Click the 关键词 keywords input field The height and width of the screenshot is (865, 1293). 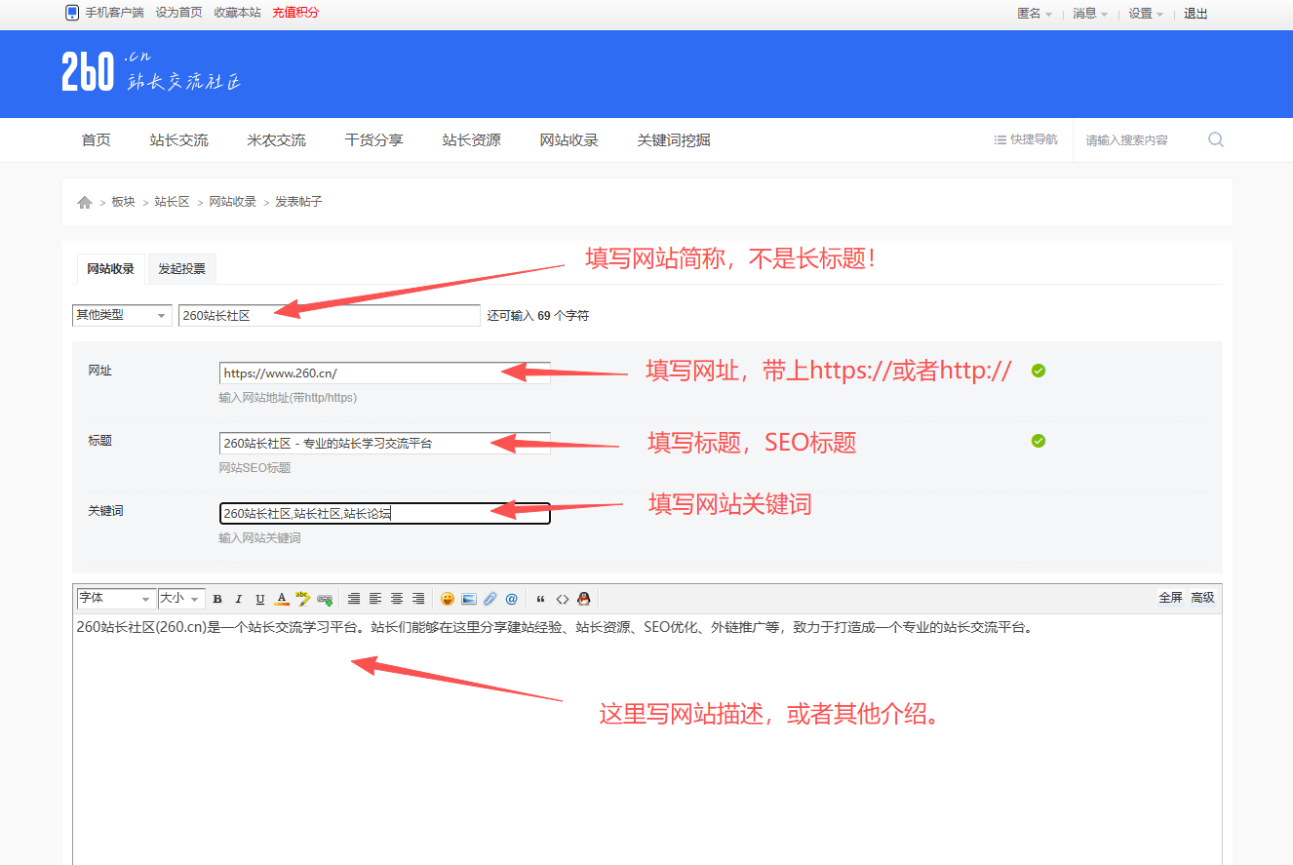[x=384, y=512]
